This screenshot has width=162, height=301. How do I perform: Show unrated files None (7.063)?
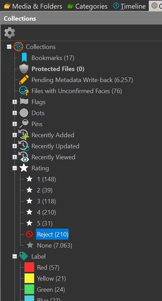(55, 245)
